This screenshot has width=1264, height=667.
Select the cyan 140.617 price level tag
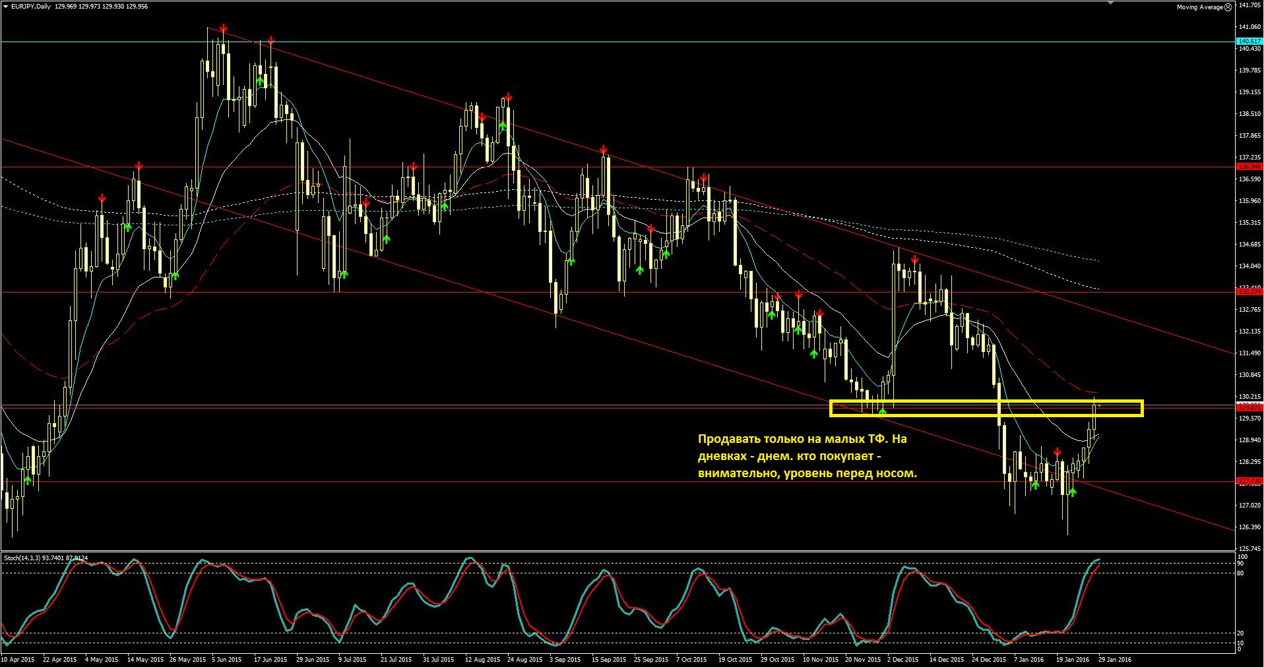pyautogui.click(x=1249, y=41)
